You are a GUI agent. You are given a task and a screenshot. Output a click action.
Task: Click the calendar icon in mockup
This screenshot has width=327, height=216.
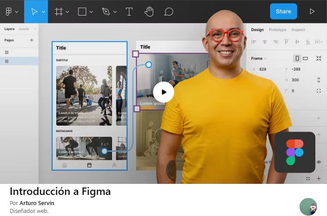89,165
